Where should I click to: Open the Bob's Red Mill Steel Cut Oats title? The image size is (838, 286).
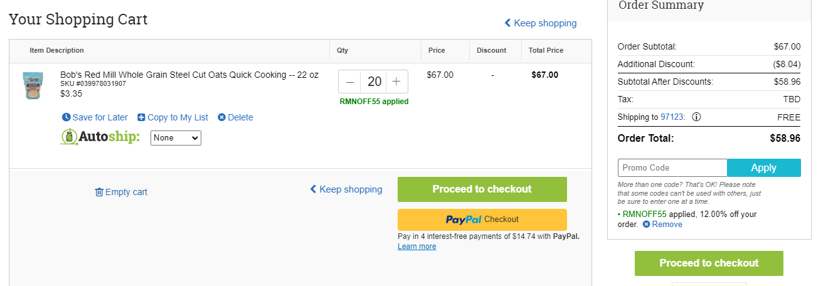tap(189, 75)
